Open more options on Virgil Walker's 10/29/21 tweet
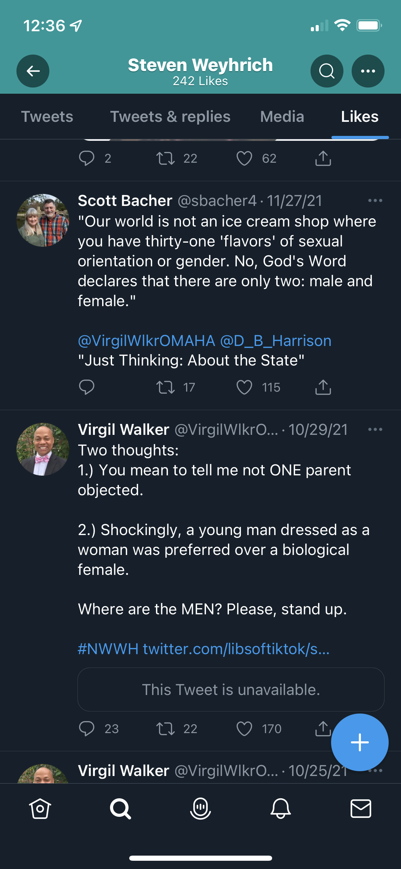 [x=375, y=429]
